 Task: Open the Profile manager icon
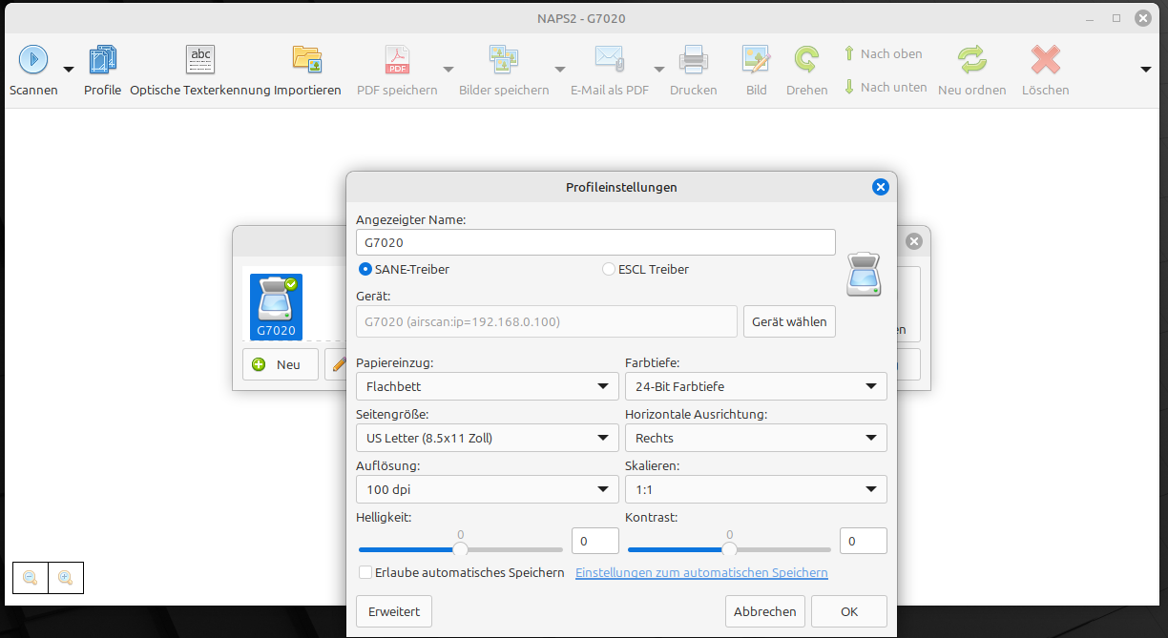(102, 60)
